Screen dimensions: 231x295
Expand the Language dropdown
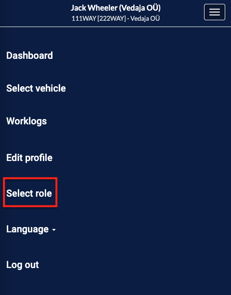tap(31, 229)
